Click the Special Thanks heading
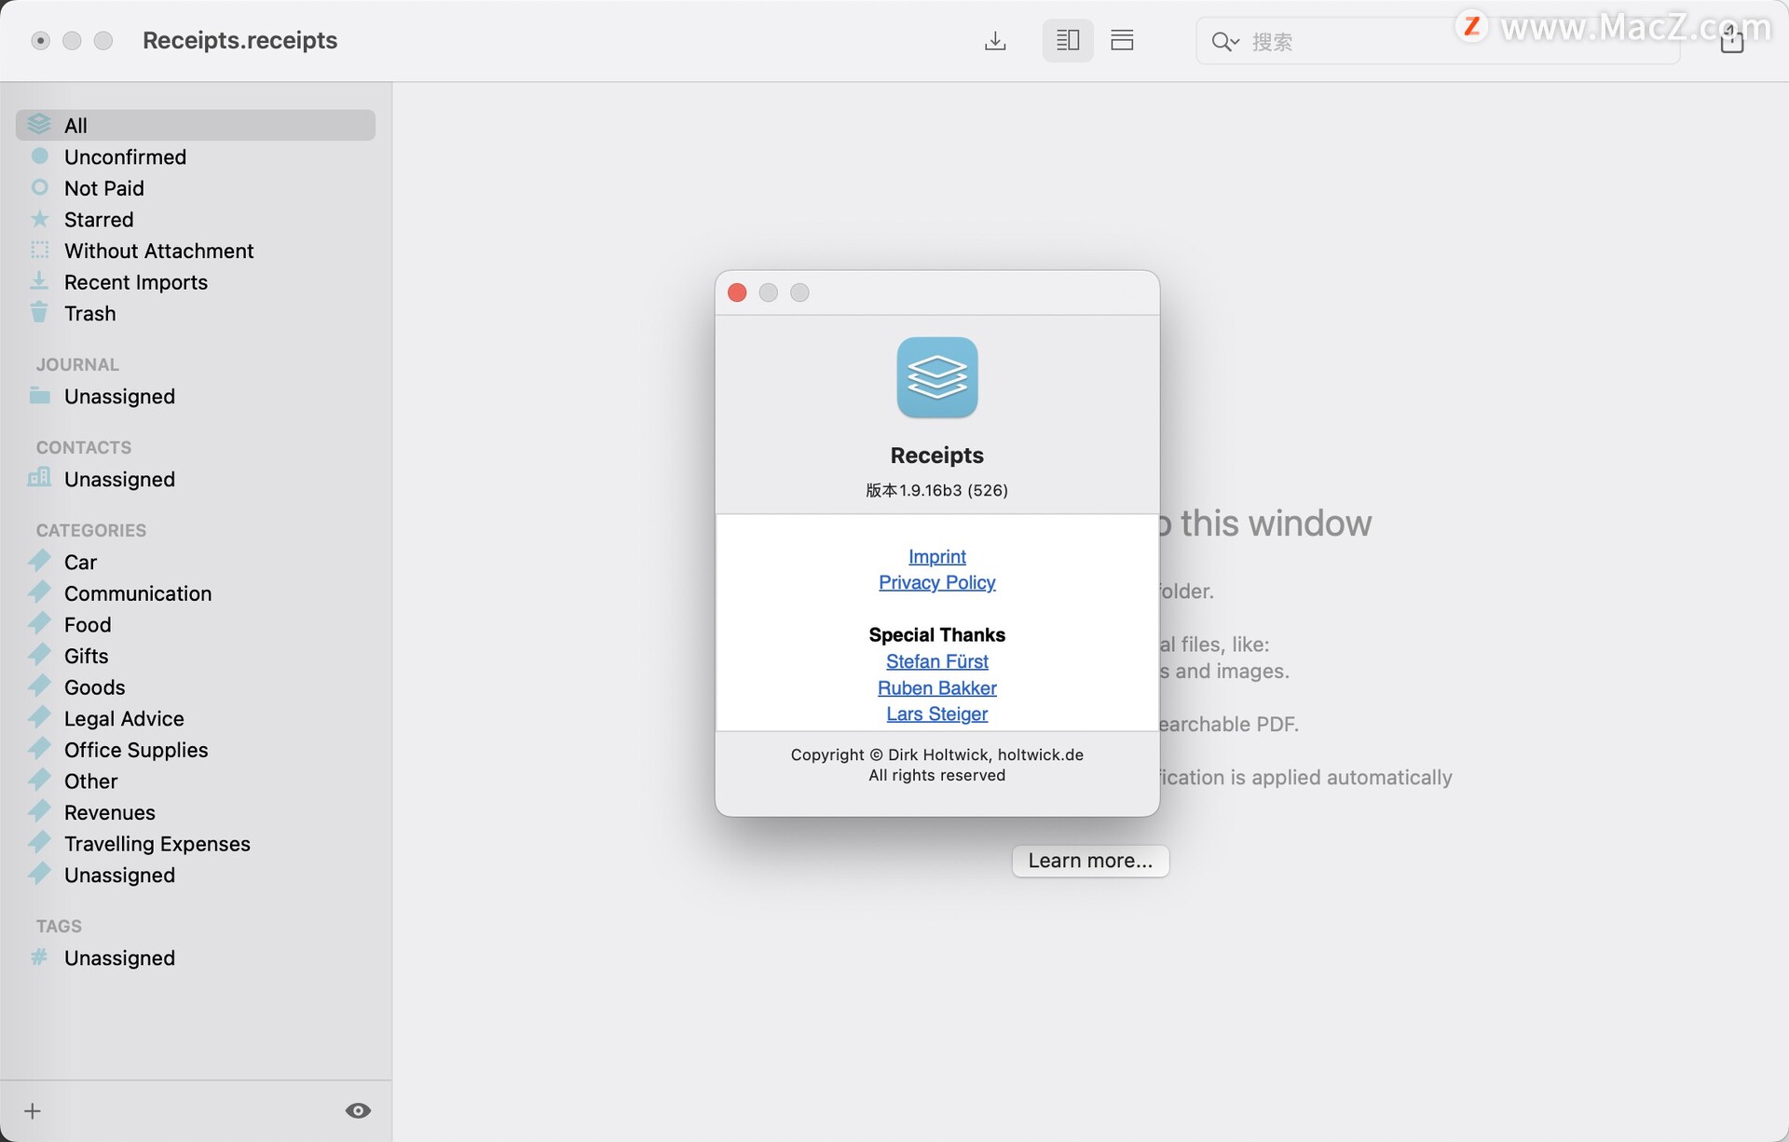This screenshot has height=1142, width=1789. tap(937, 635)
